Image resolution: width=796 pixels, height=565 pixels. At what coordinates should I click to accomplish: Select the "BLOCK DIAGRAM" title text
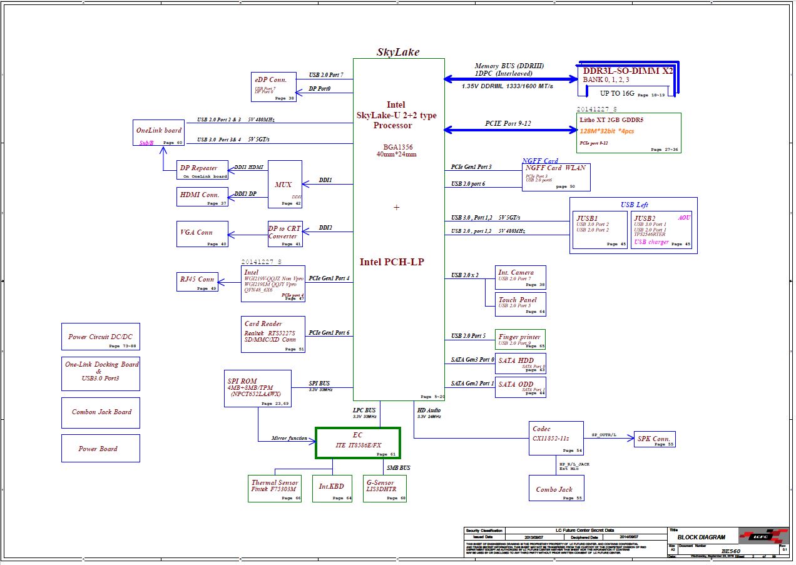702,537
